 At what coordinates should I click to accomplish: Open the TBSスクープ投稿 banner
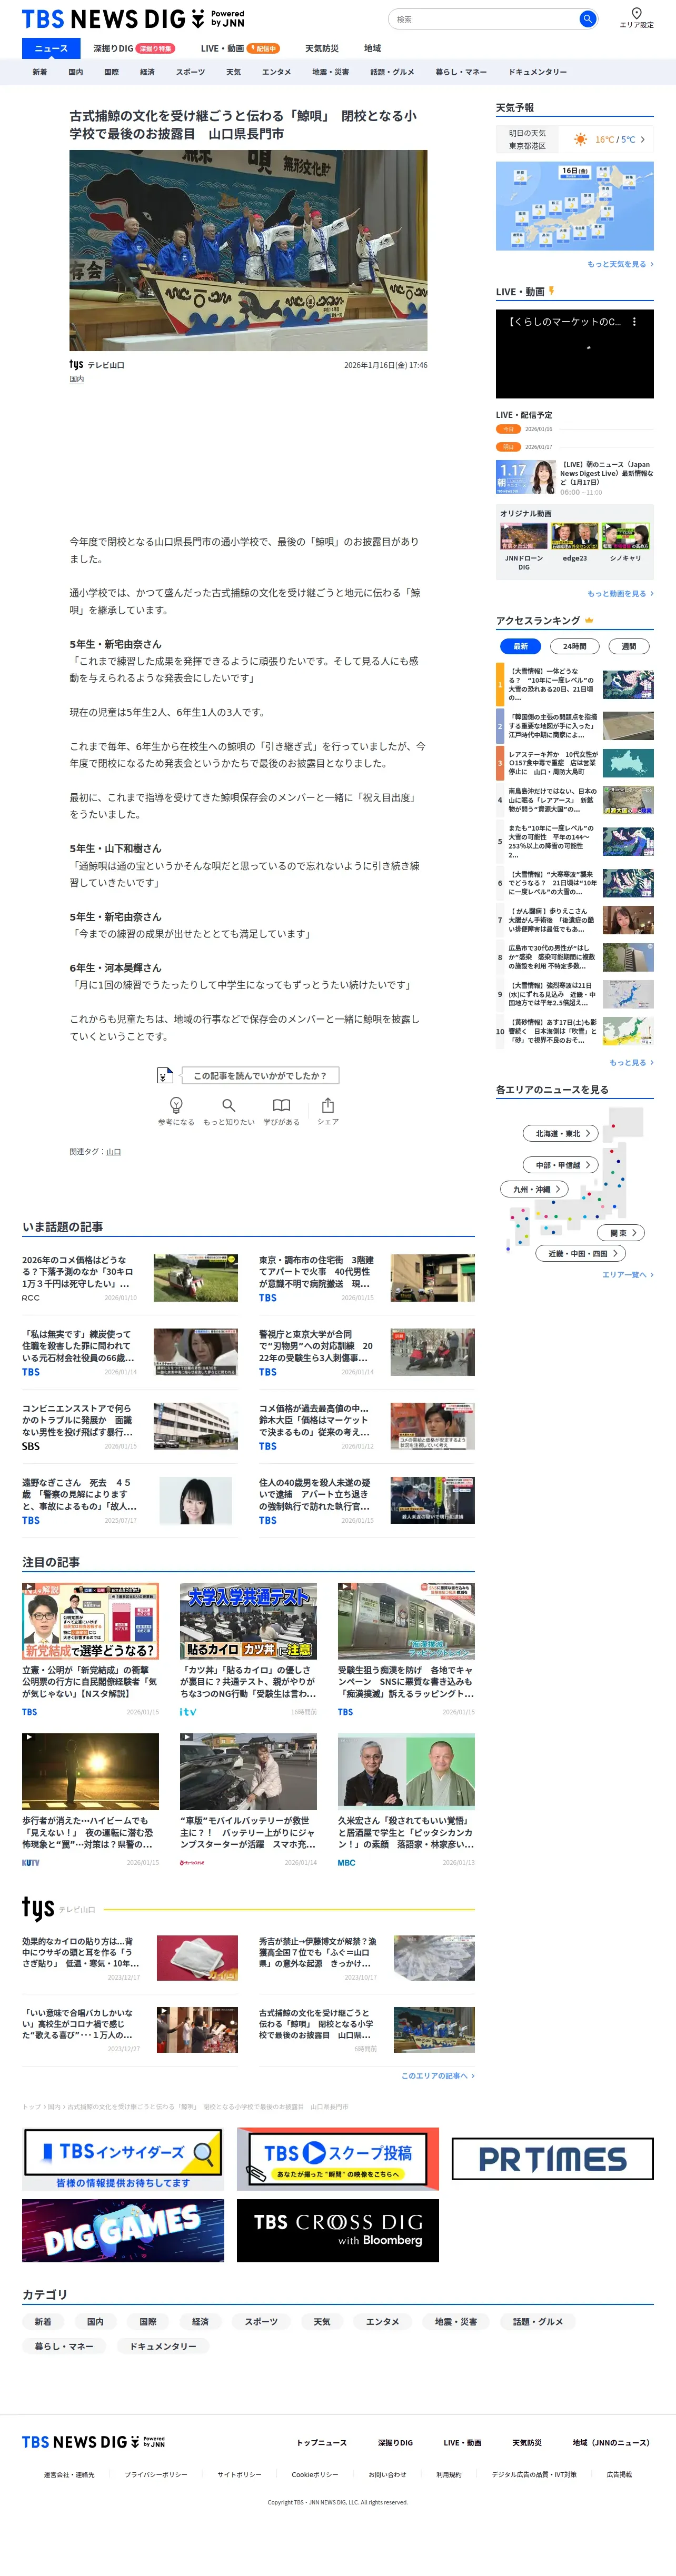coord(338,2160)
